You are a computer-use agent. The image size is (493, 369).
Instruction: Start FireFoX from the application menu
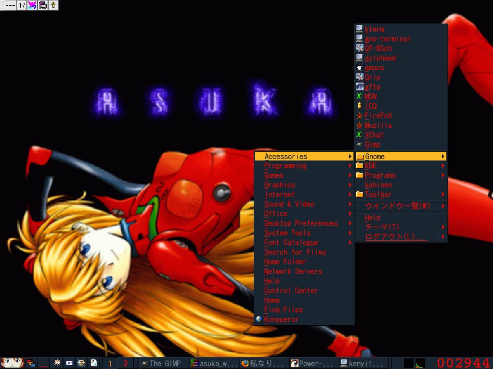pos(378,116)
